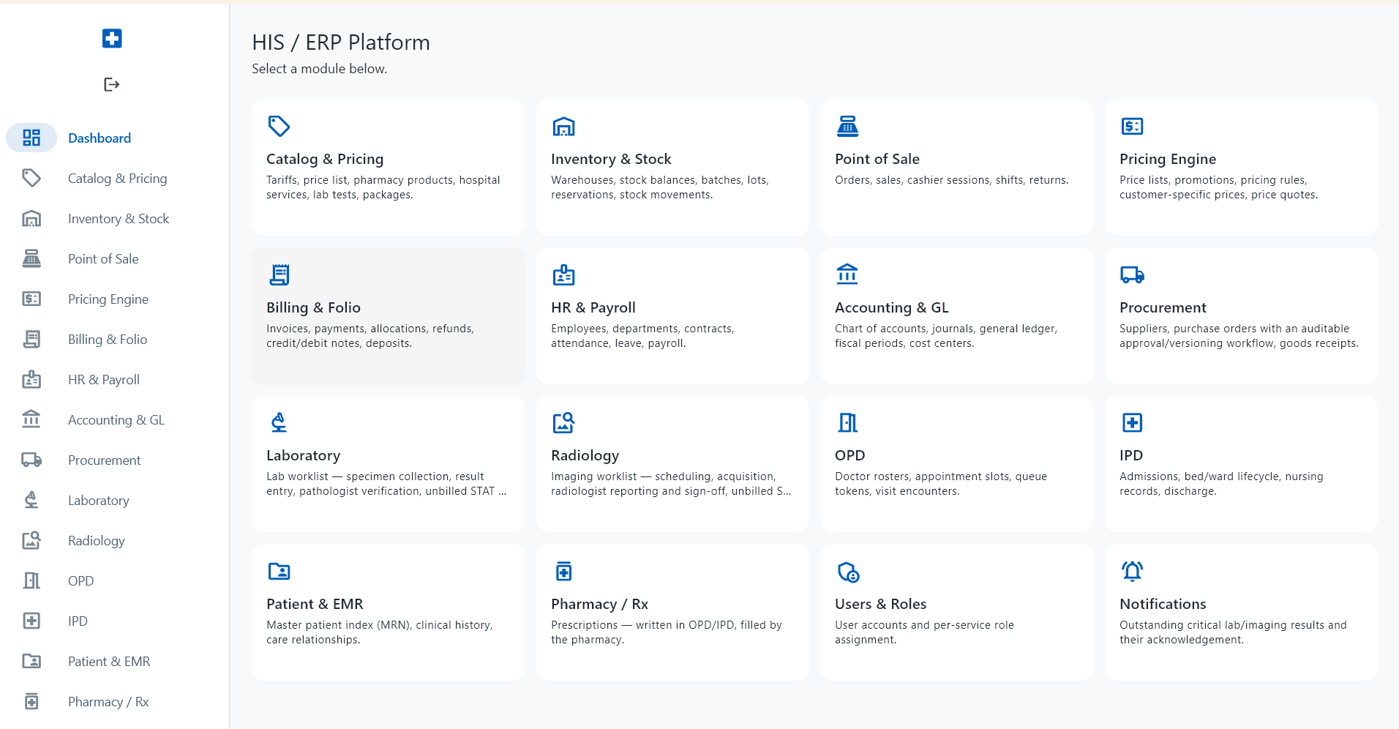Screen dimensions: 1399x729
Task: Open the Pharmacy / Rx module card
Action: (x=672, y=612)
